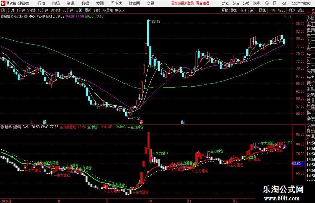Click the 多股 multi-stock button
The width and height of the screenshot is (315, 203).
click(x=243, y=10)
